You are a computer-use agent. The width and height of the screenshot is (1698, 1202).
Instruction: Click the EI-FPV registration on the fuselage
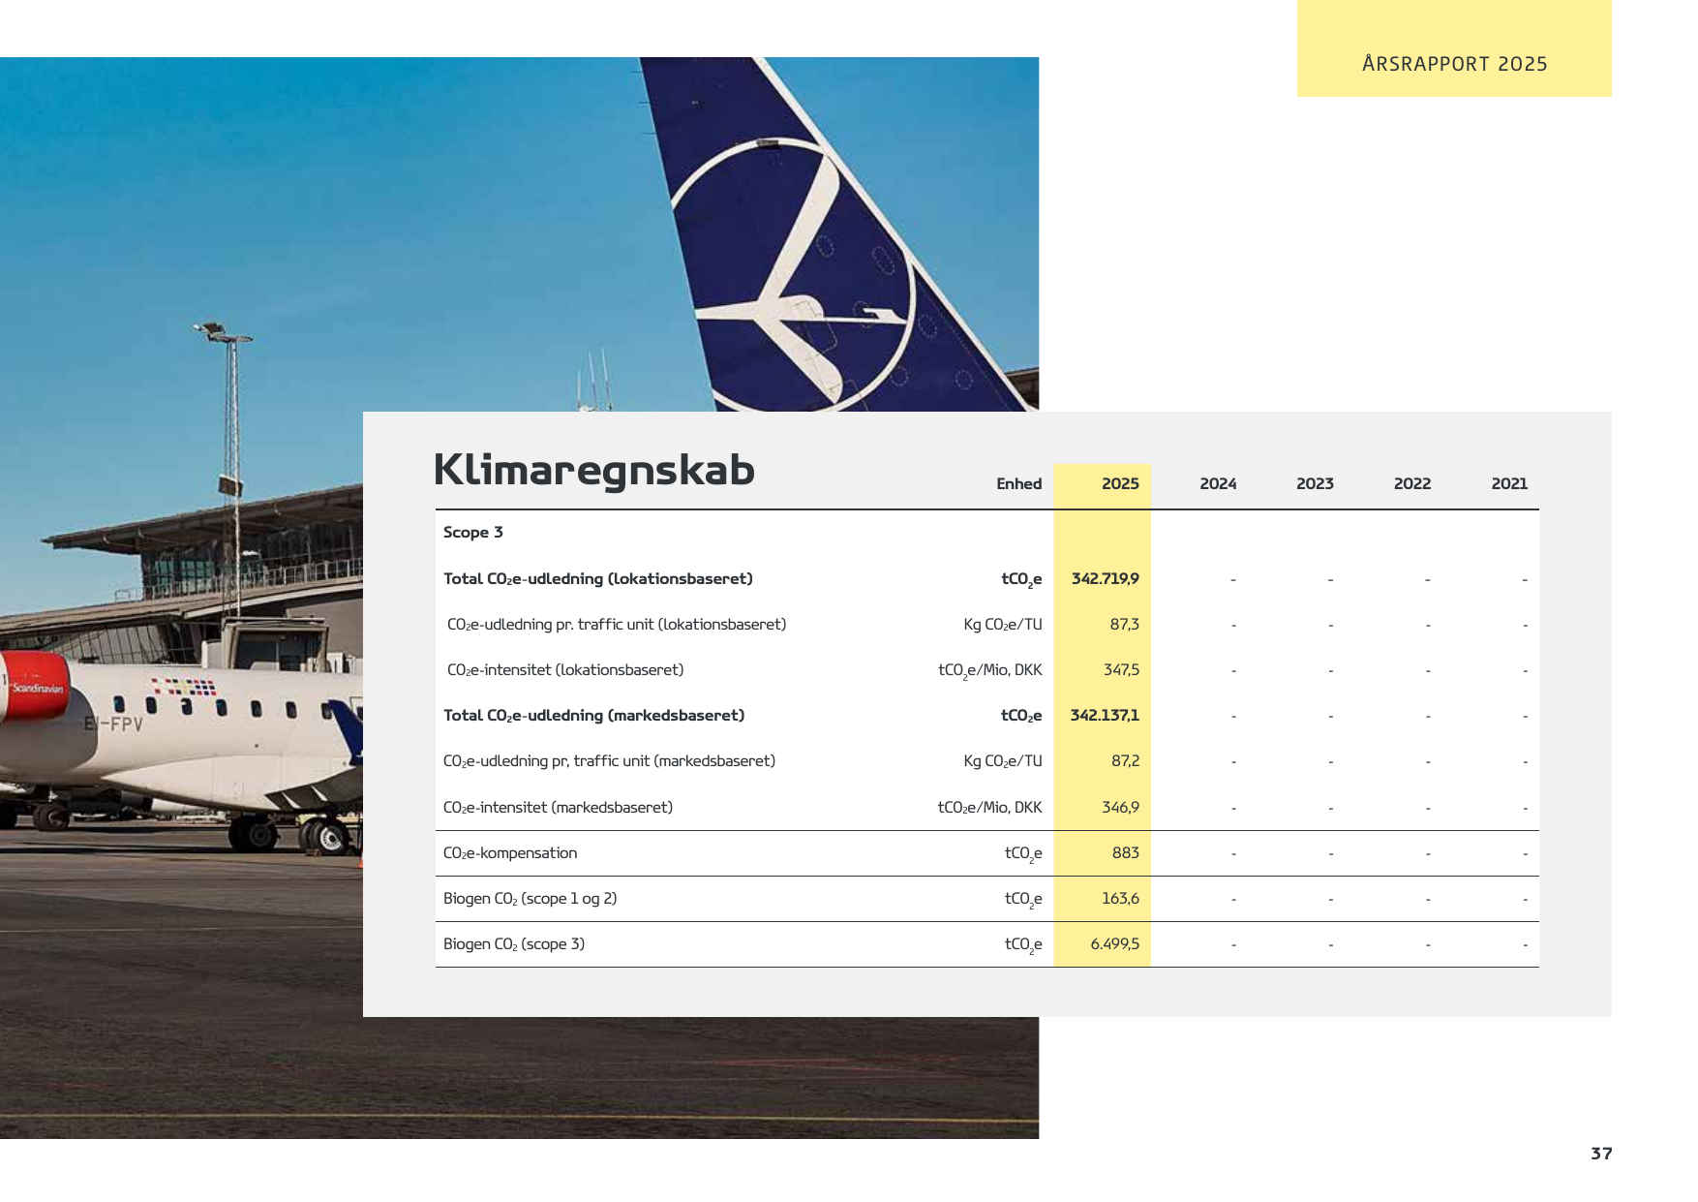tap(113, 724)
